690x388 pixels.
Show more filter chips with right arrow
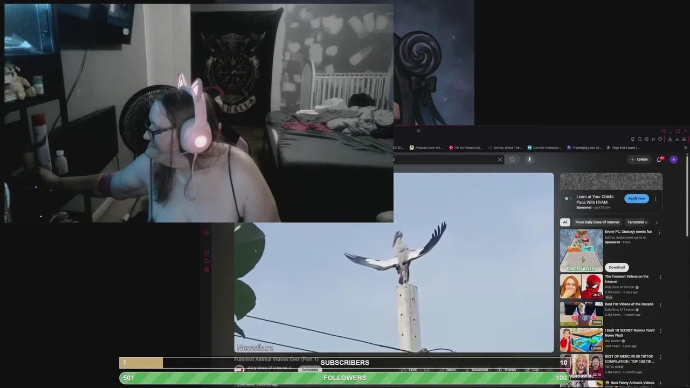(656, 222)
